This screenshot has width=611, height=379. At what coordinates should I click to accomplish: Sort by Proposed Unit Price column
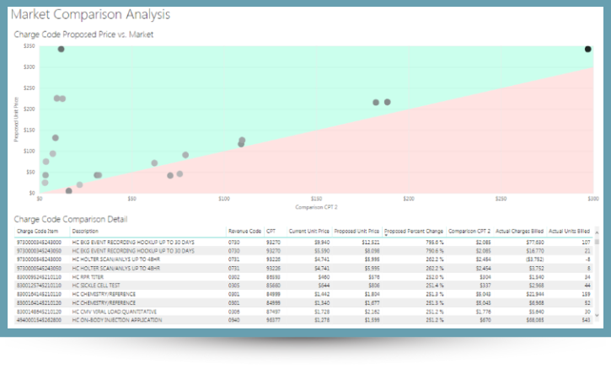pos(357,231)
